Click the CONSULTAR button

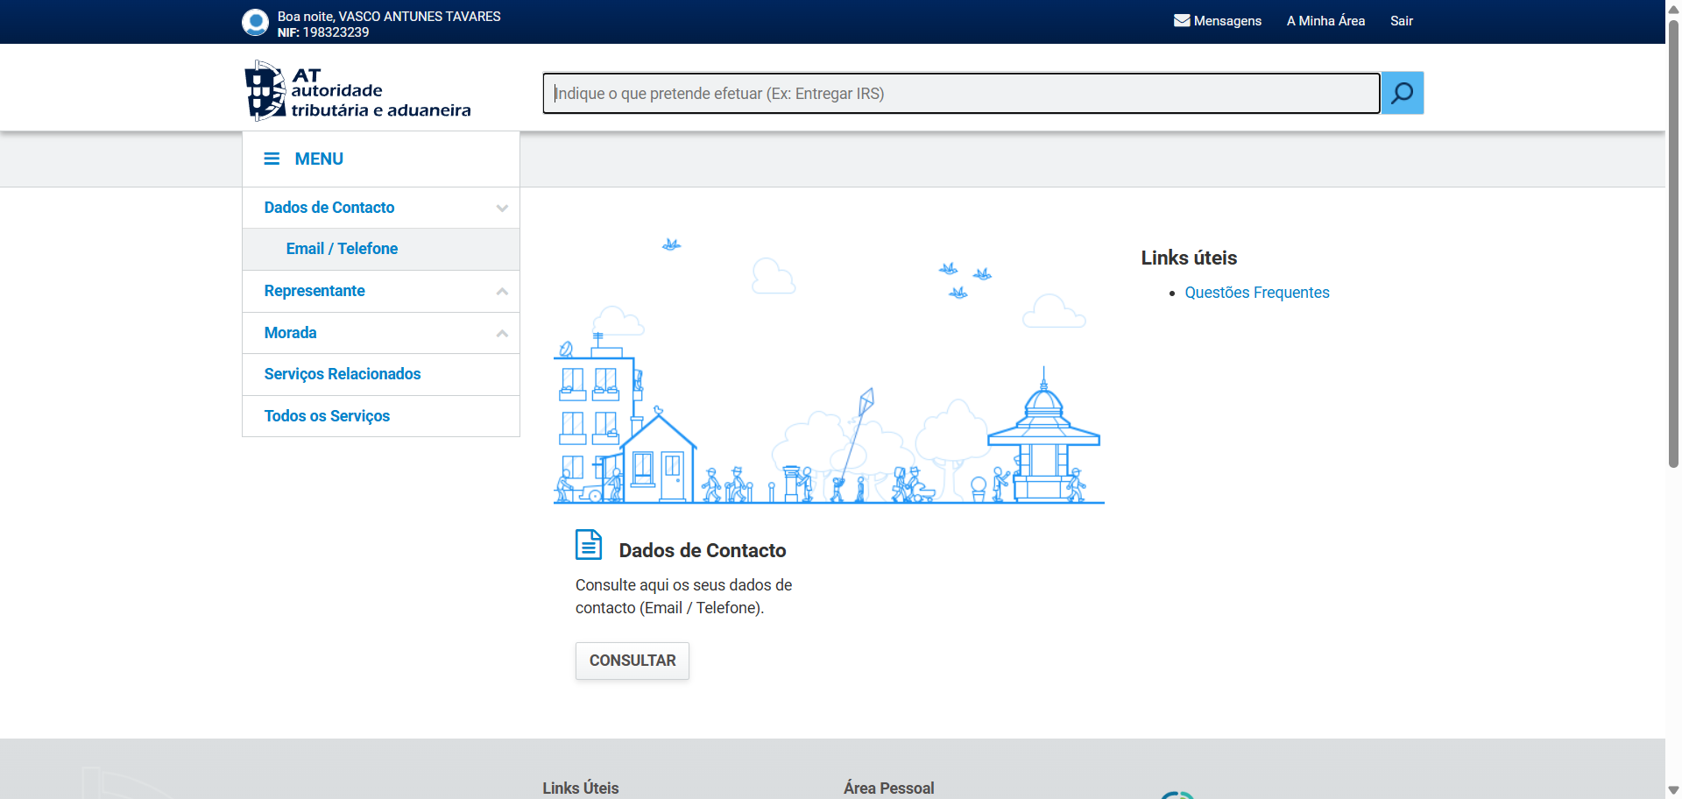633,661
